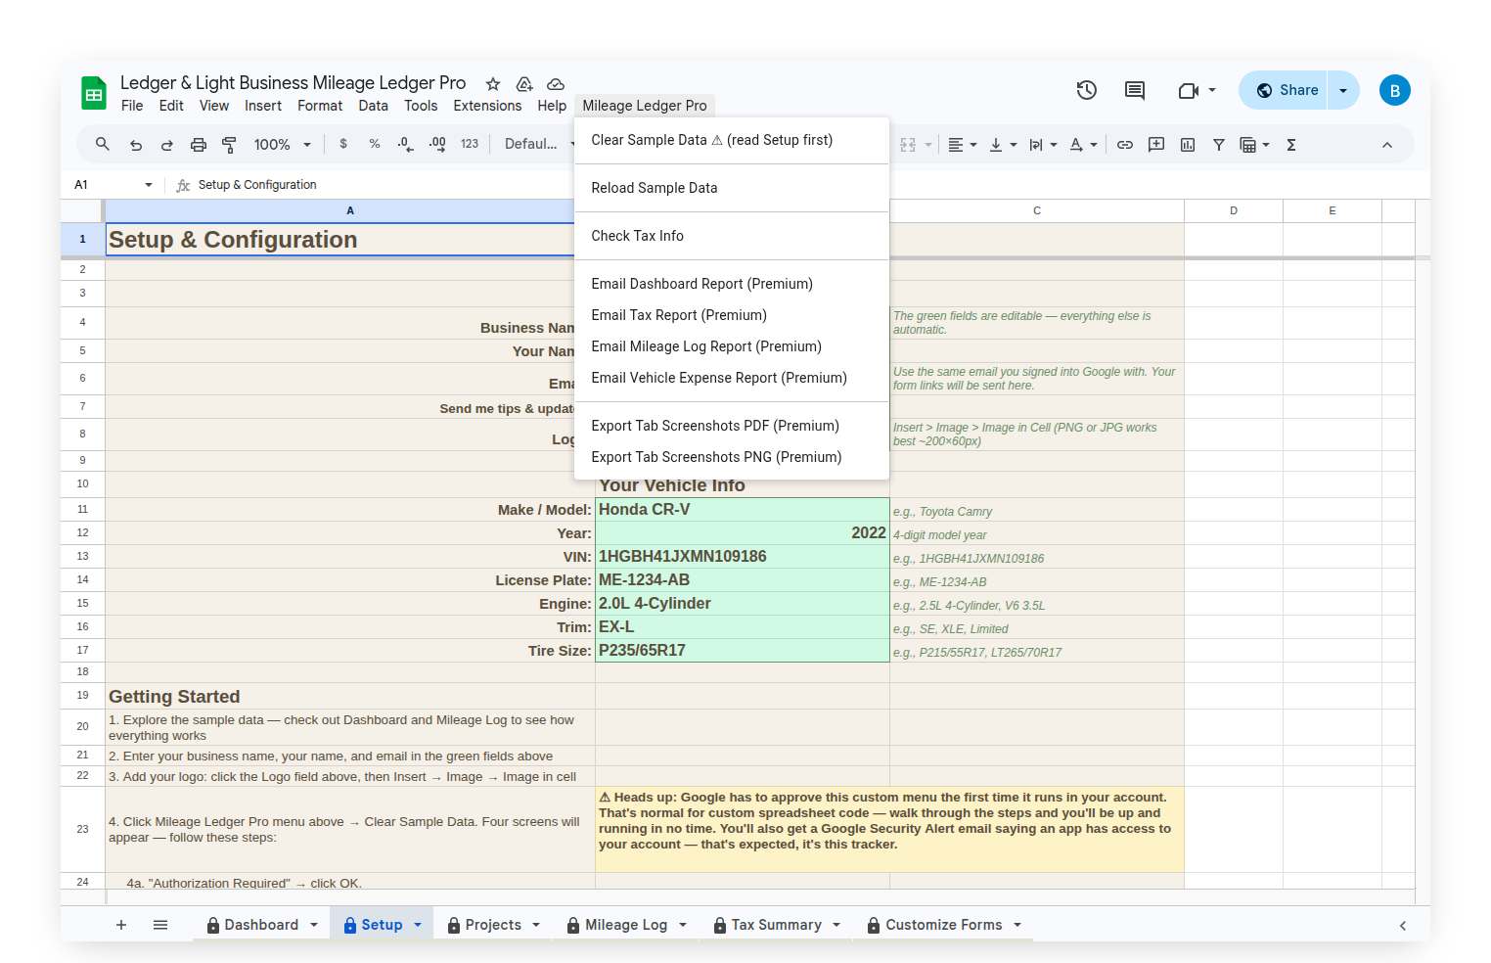1491x963 pixels.
Task: Choose Export Tab Screenshots PDF (Premium)
Action: click(x=732, y=426)
